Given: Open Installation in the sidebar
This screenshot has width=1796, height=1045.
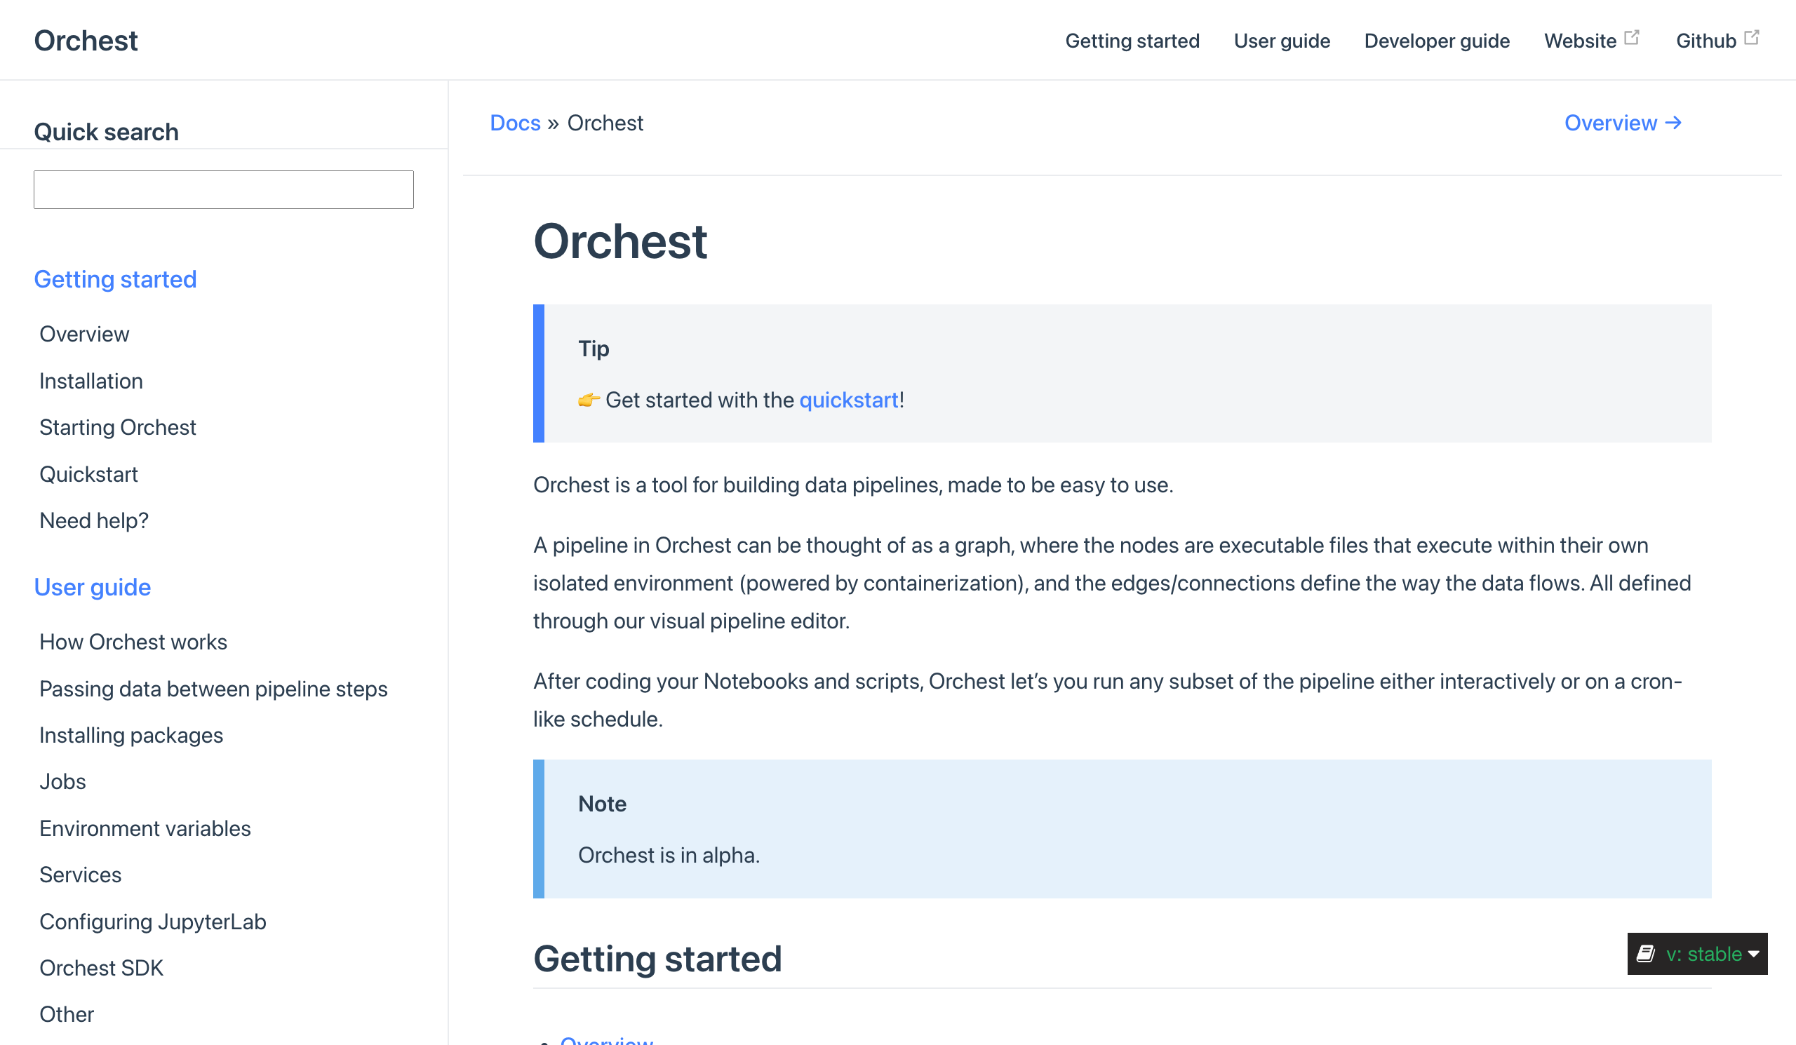Looking at the screenshot, I should pos(91,381).
